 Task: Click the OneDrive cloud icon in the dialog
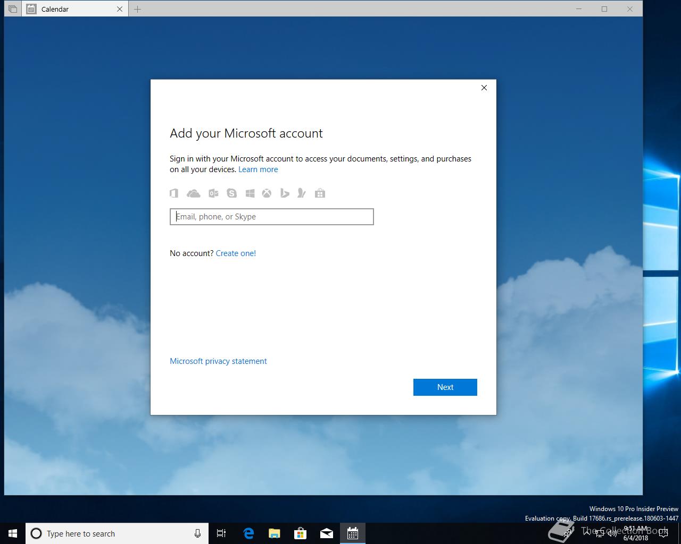coord(194,193)
